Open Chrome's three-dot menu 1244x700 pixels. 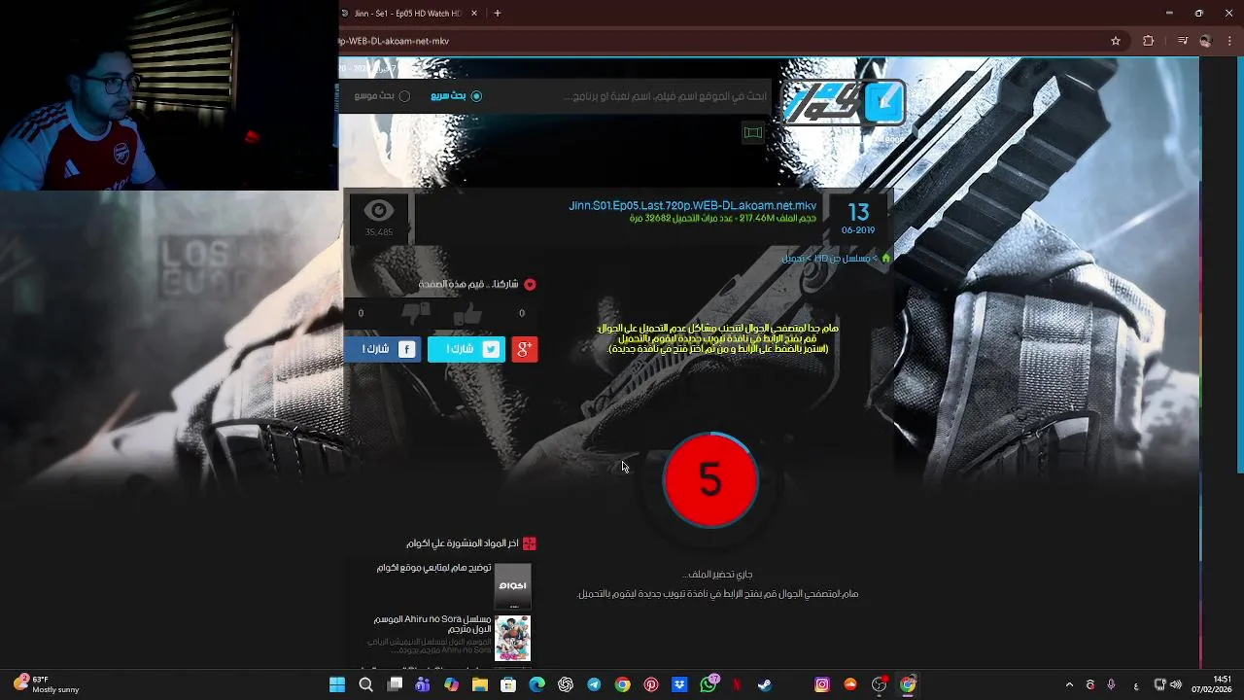pos(1229,41)
